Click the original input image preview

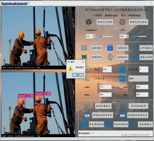tap(38, 38)
